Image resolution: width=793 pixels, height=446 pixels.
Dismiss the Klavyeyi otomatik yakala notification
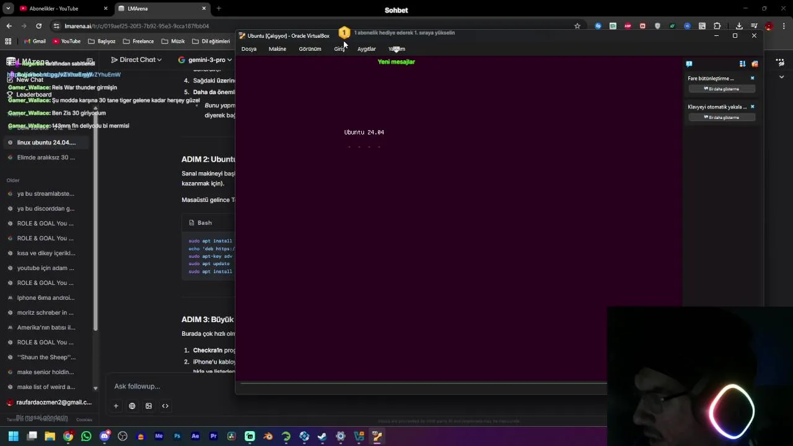pos(752,107)
